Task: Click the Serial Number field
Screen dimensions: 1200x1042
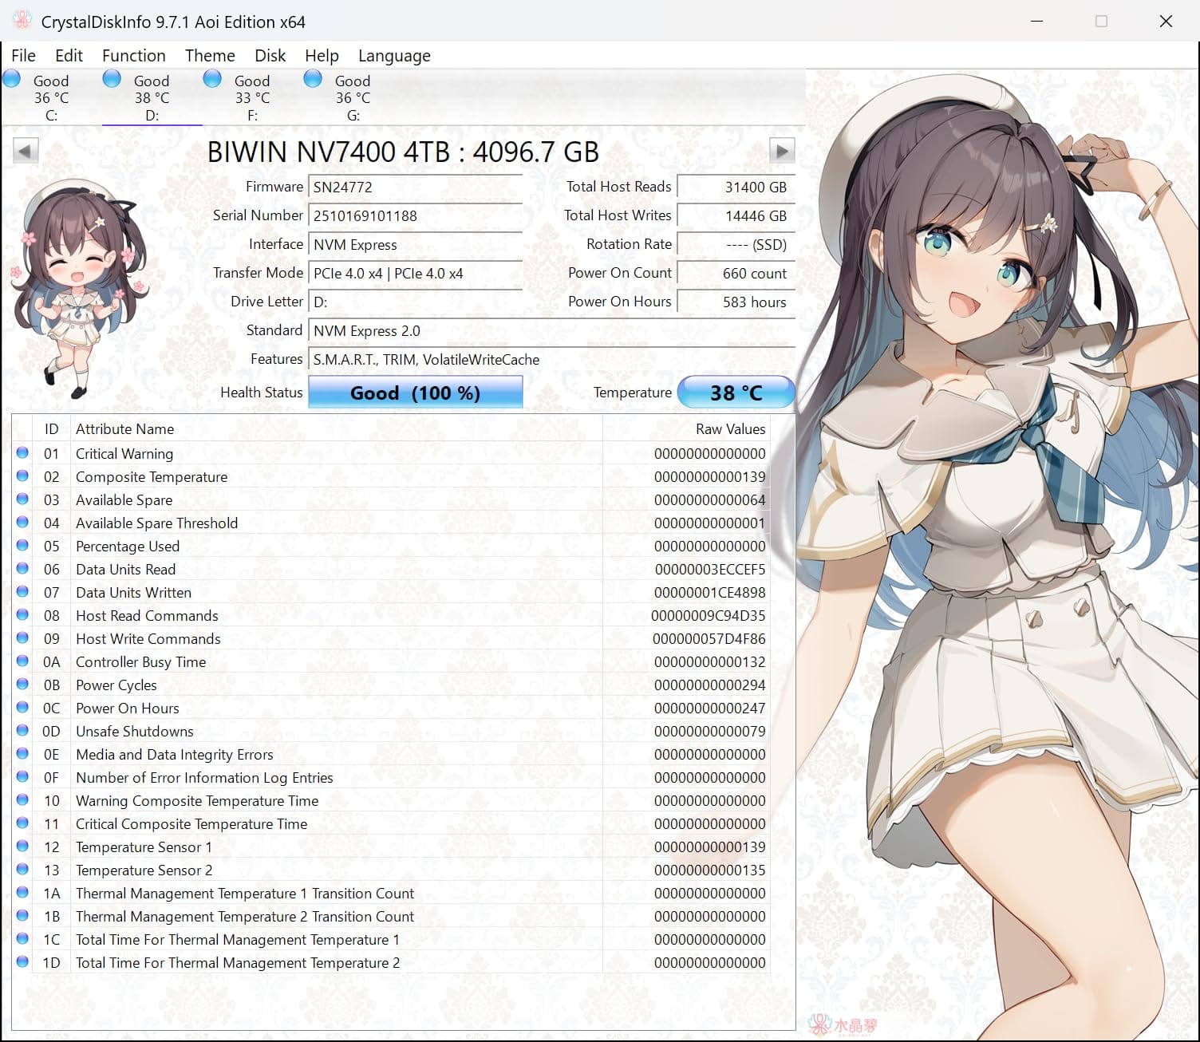Action: point(416,215)
